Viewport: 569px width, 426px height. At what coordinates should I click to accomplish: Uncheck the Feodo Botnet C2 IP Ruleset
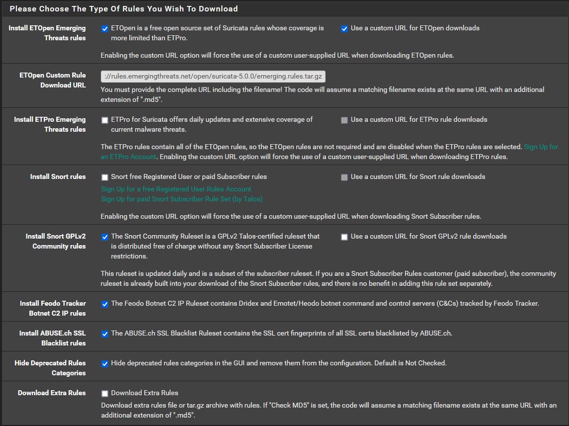tap(105, 304)
